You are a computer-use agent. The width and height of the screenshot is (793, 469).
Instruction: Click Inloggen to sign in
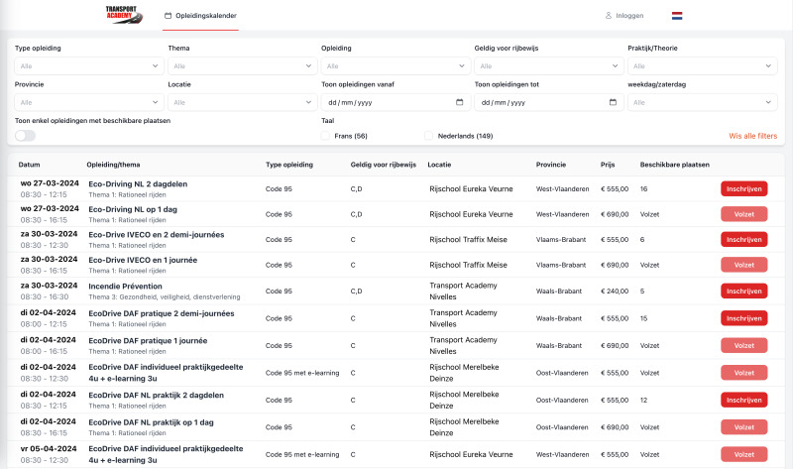(629, 16)
